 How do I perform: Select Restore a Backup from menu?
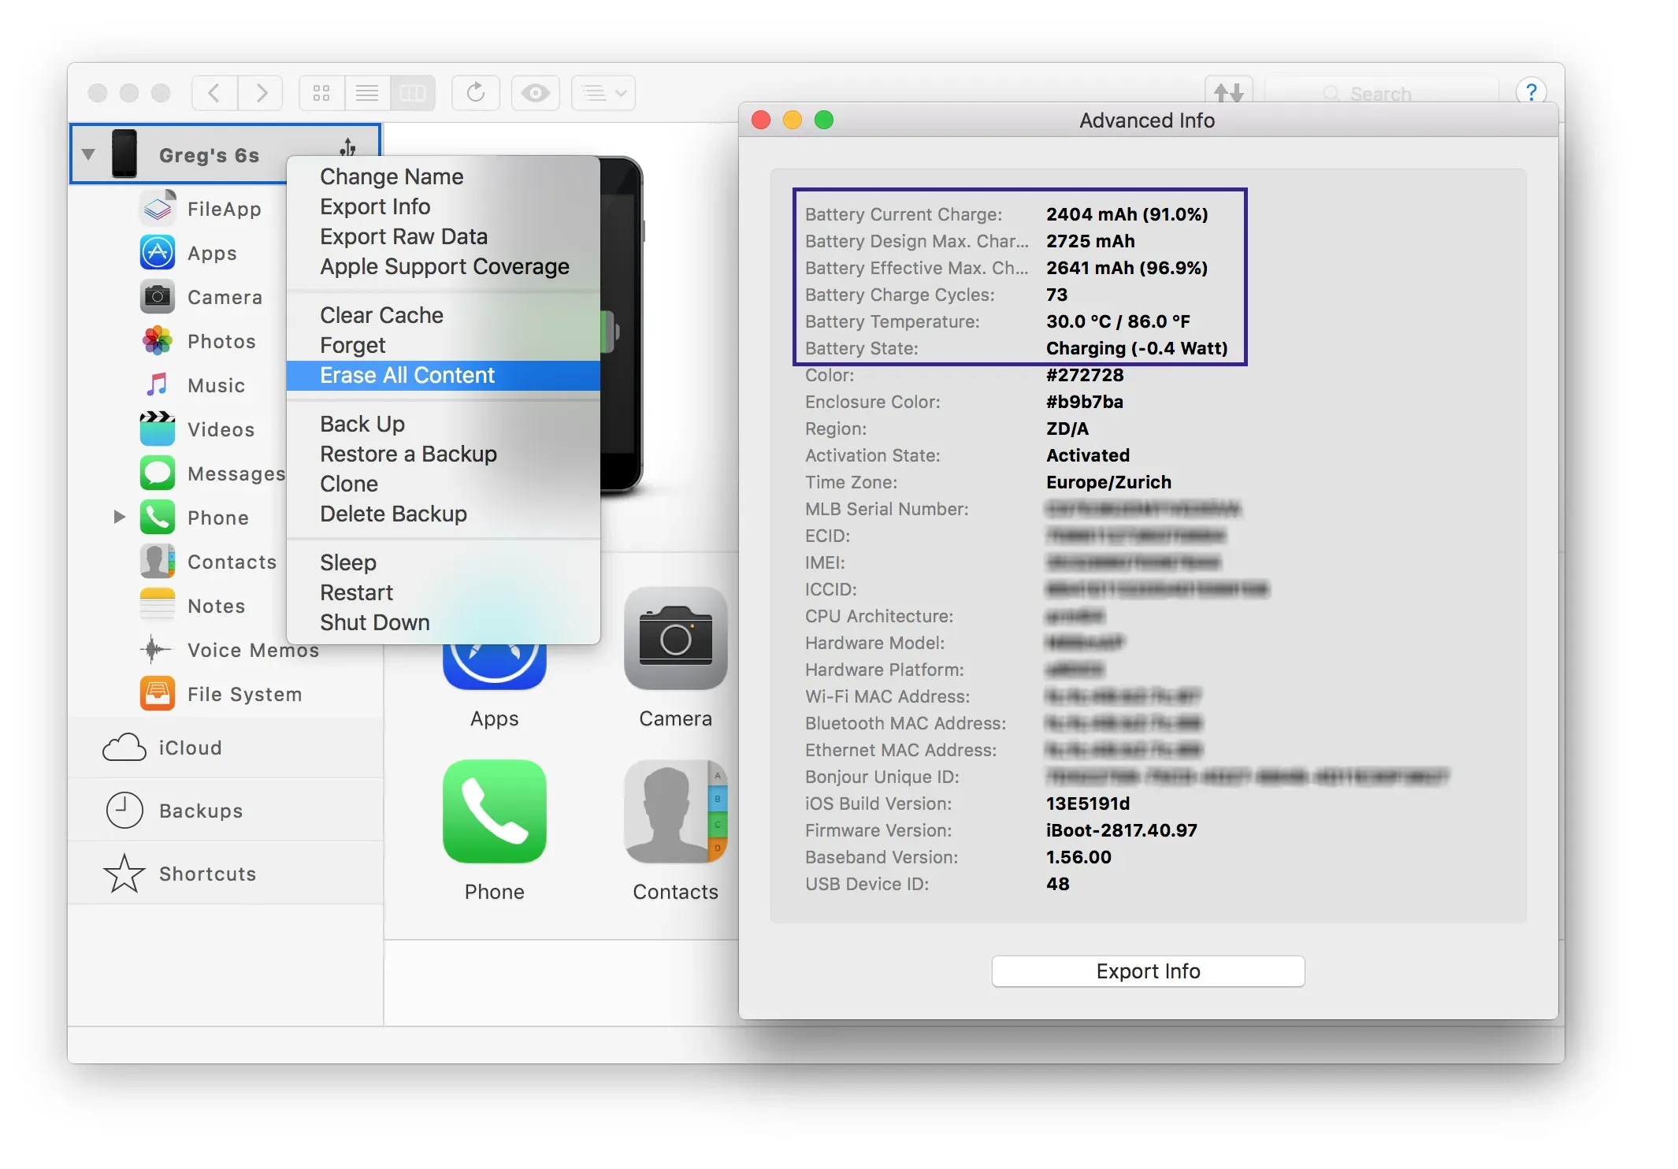click(x=408, y=454)
